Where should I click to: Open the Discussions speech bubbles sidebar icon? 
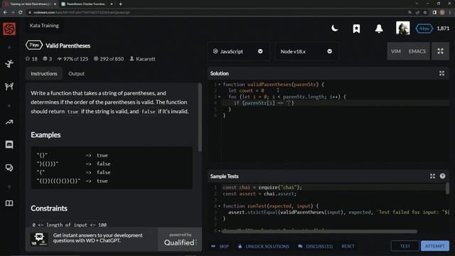(9, 168)
